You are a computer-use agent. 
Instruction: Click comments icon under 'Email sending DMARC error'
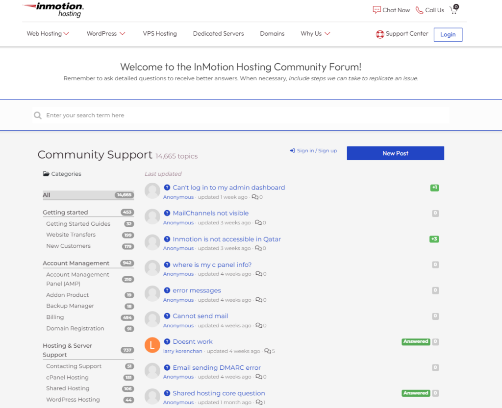259,377
